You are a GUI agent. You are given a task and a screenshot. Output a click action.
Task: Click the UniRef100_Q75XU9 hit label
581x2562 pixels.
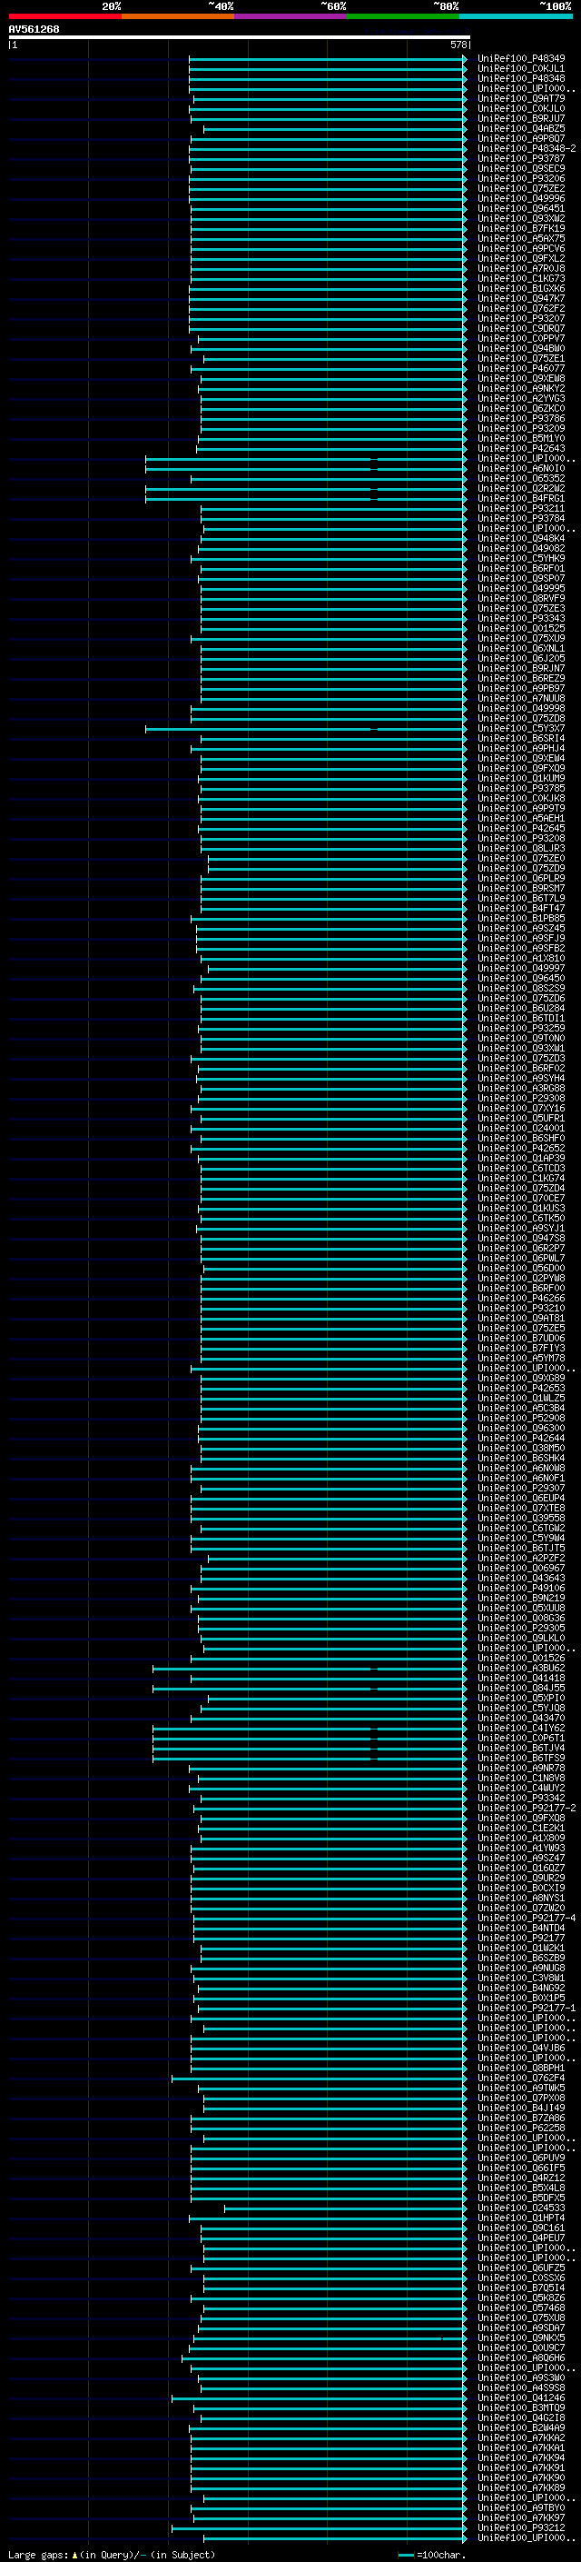(x=521, y=639)
